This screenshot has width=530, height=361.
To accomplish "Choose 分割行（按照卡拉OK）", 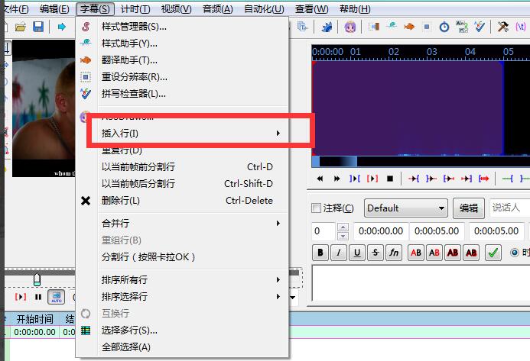I will coord(183,257).
